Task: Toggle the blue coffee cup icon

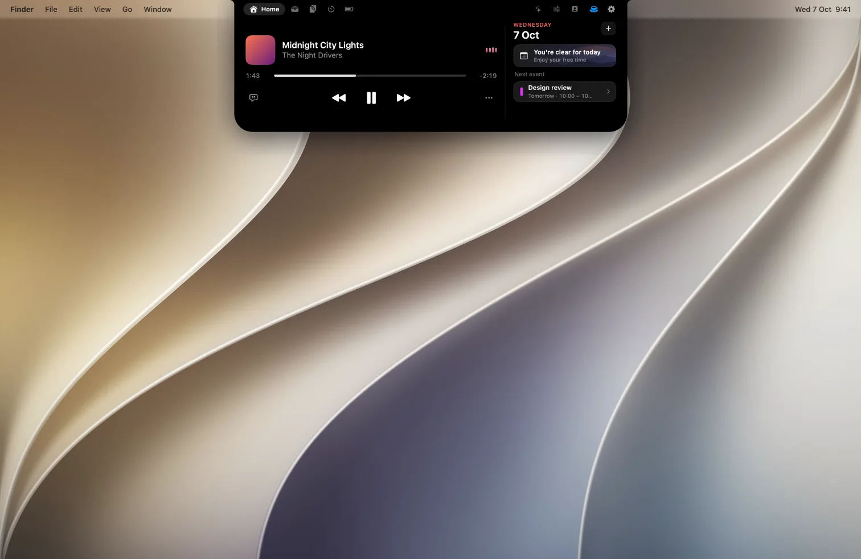Action: 593,9
